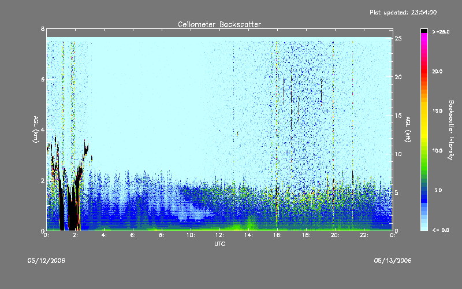Click the "12:" UTC hour tick
This screenshot has height=289, width=462.
[219, 235]
